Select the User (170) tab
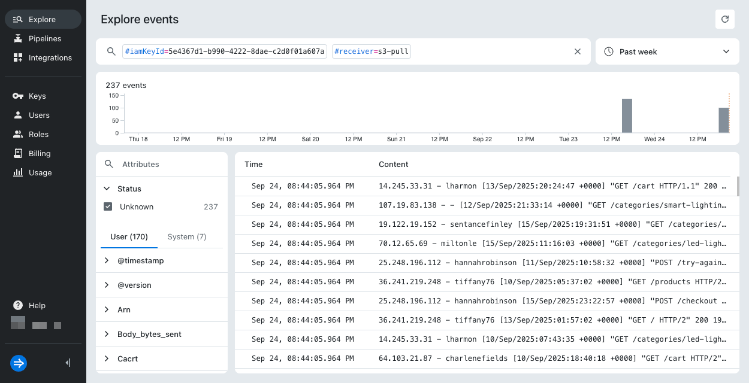 129,236
